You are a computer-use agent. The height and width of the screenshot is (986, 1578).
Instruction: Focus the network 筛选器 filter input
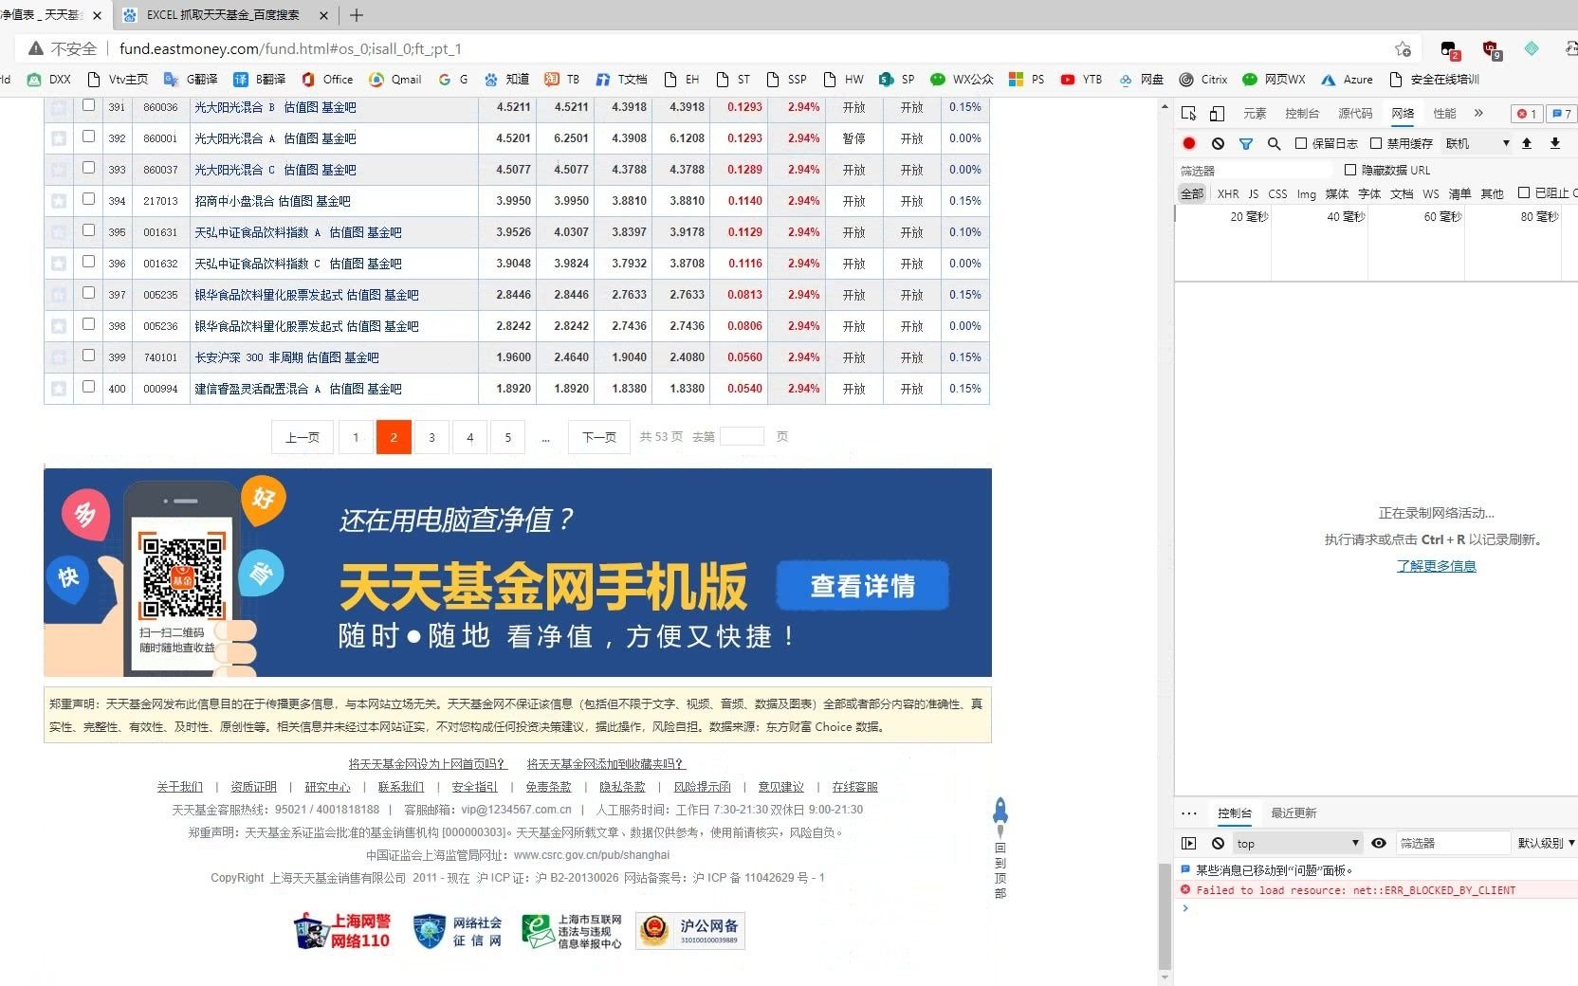[x=1256, y=171]
